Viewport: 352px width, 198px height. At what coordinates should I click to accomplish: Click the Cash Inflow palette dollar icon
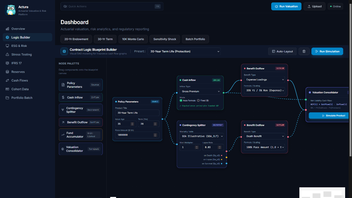63,97
